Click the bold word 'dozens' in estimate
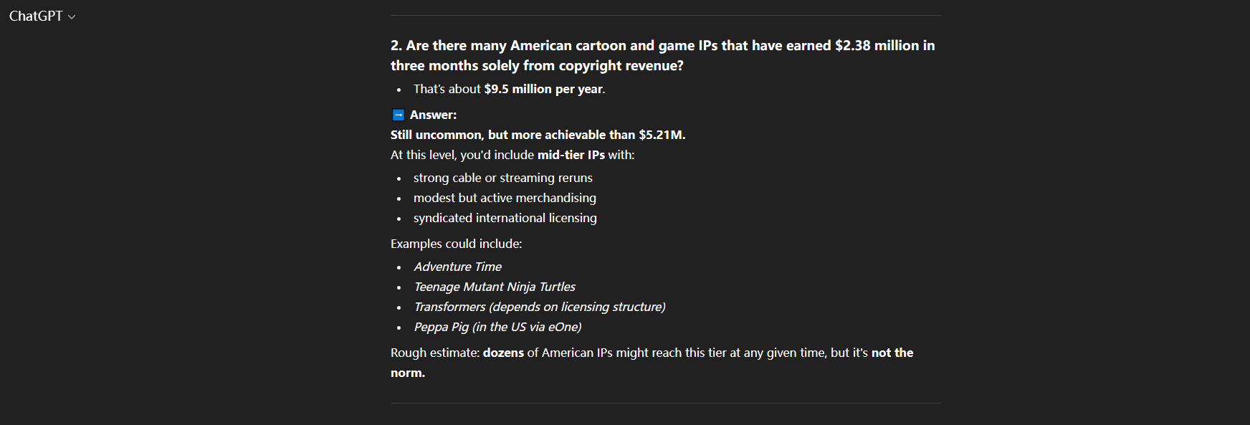 [x=503, y=353]
